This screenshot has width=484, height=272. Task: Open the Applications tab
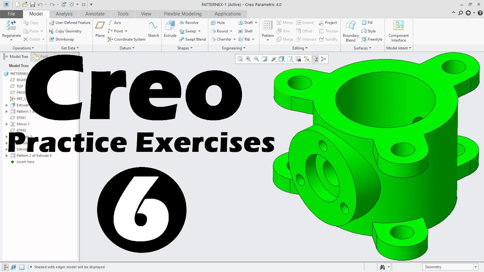228,14
